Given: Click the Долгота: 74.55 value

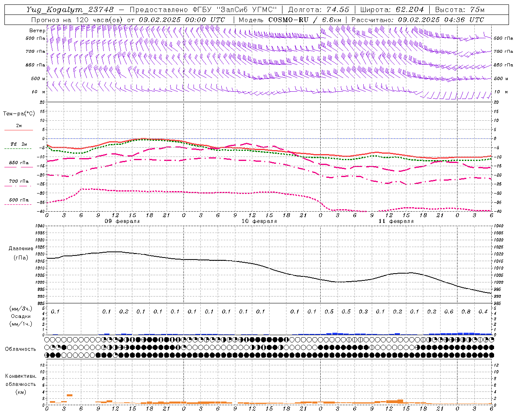Looking at the screenshot, I should tap(319, 10).
